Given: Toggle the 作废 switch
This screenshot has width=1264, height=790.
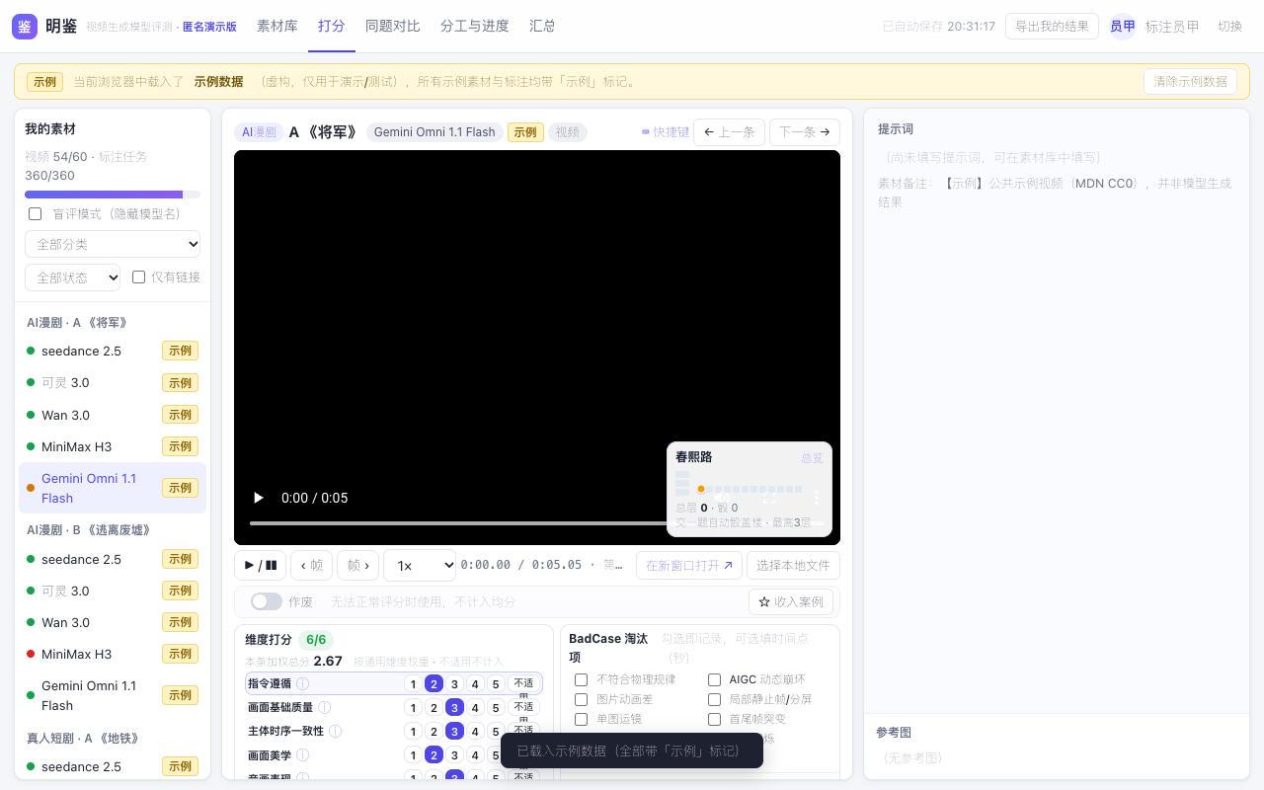Looking at the screenshot, I should tap(266, 601).
